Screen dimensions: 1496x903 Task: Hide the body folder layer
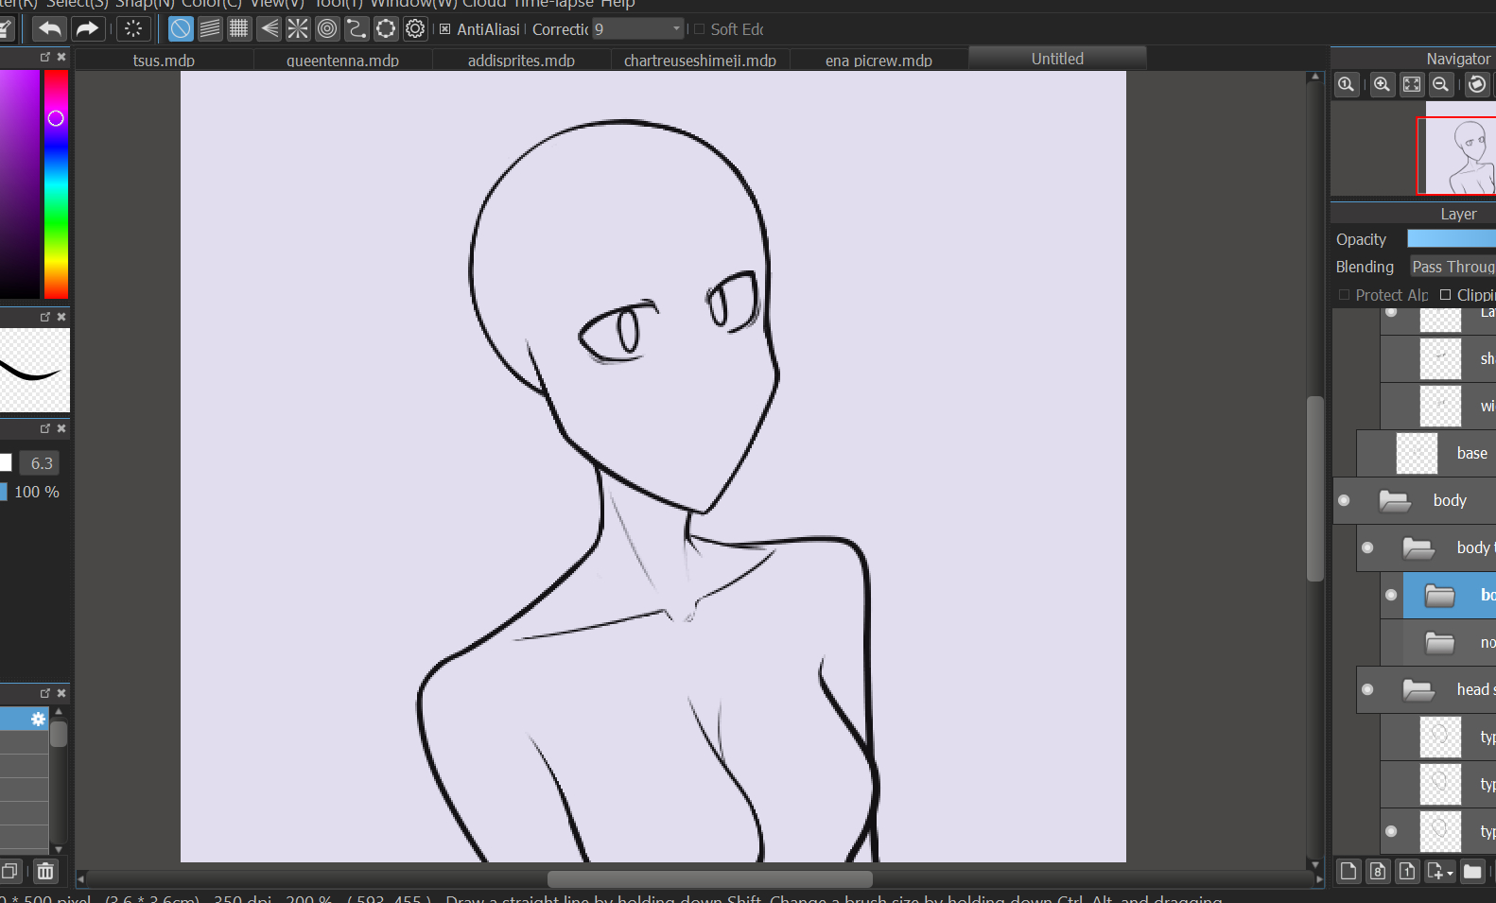pyautogui.click(x=1344, y=500)
